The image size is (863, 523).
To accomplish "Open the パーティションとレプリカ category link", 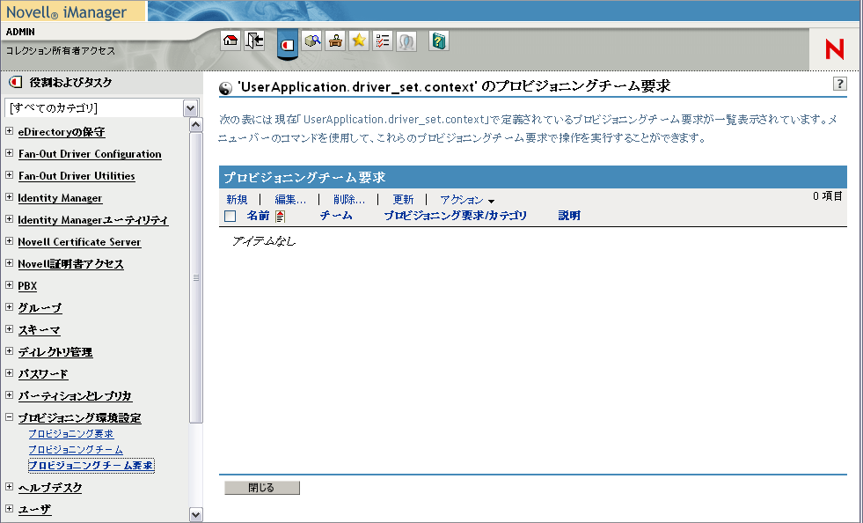I will (75, 396).
